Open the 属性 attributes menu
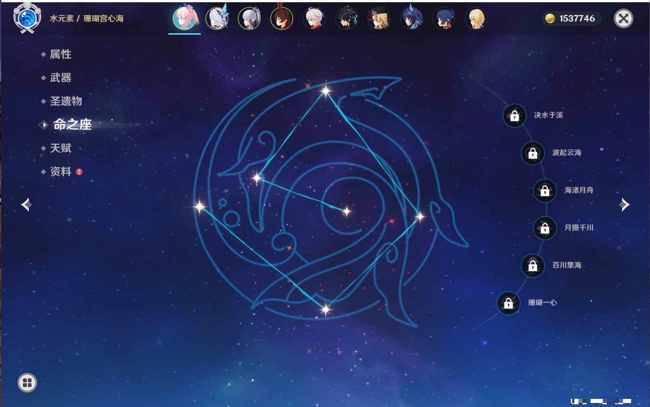The image size is (650, 407). (60, 54)
